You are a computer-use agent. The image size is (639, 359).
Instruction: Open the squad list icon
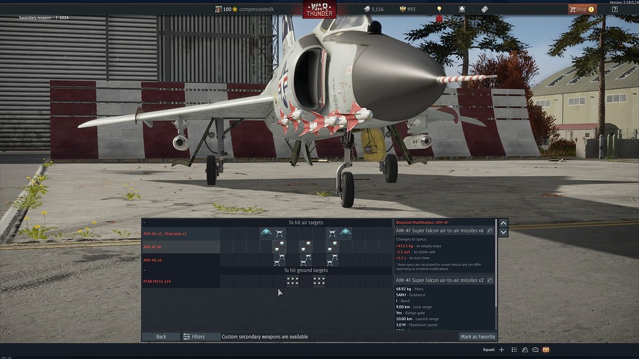point(514,349)
